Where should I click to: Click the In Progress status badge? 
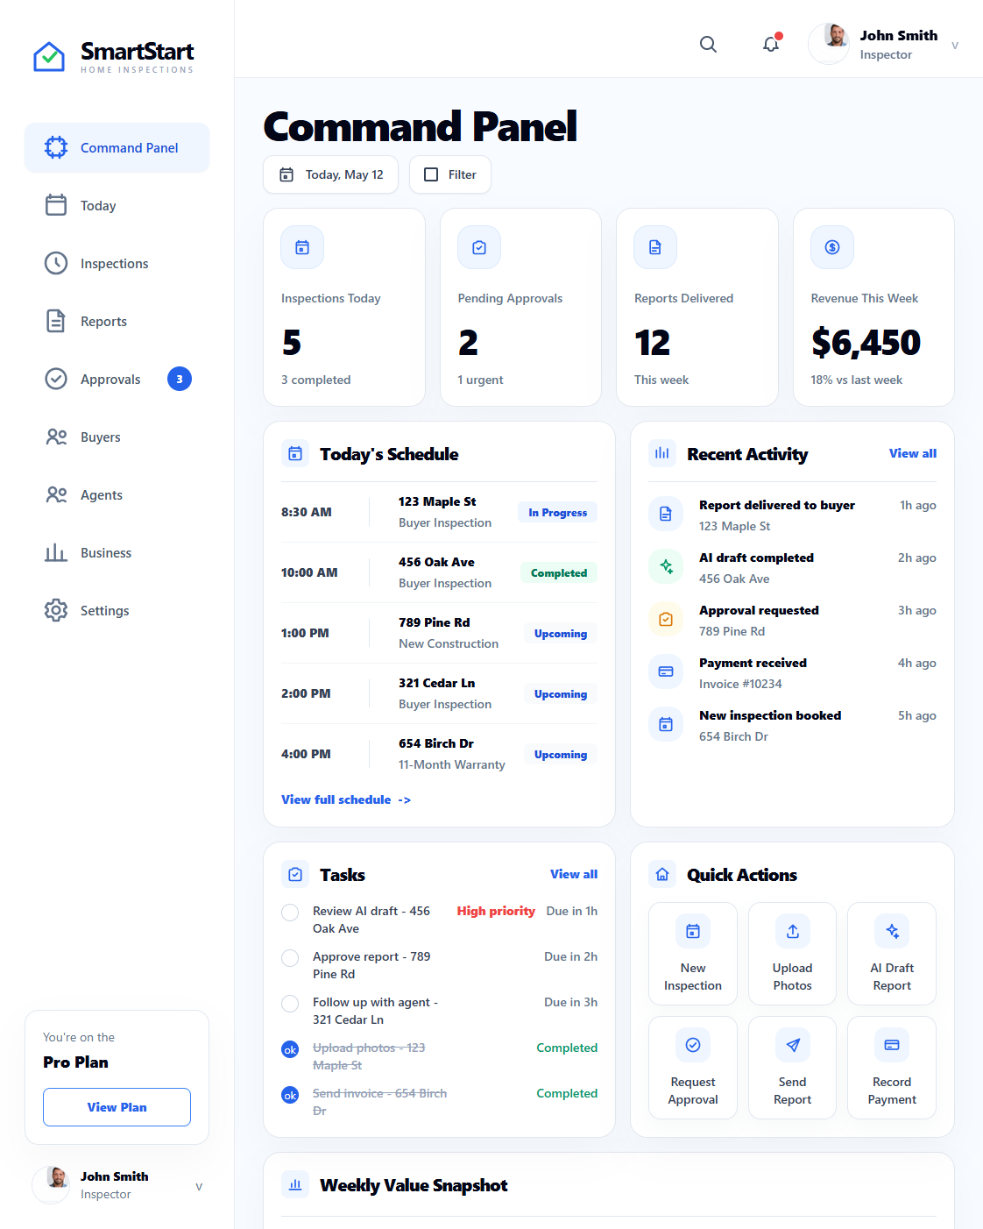[x=558, y=512]
